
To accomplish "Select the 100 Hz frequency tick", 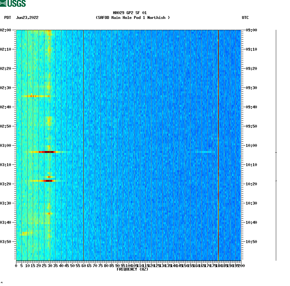I will tap(129, 265).
